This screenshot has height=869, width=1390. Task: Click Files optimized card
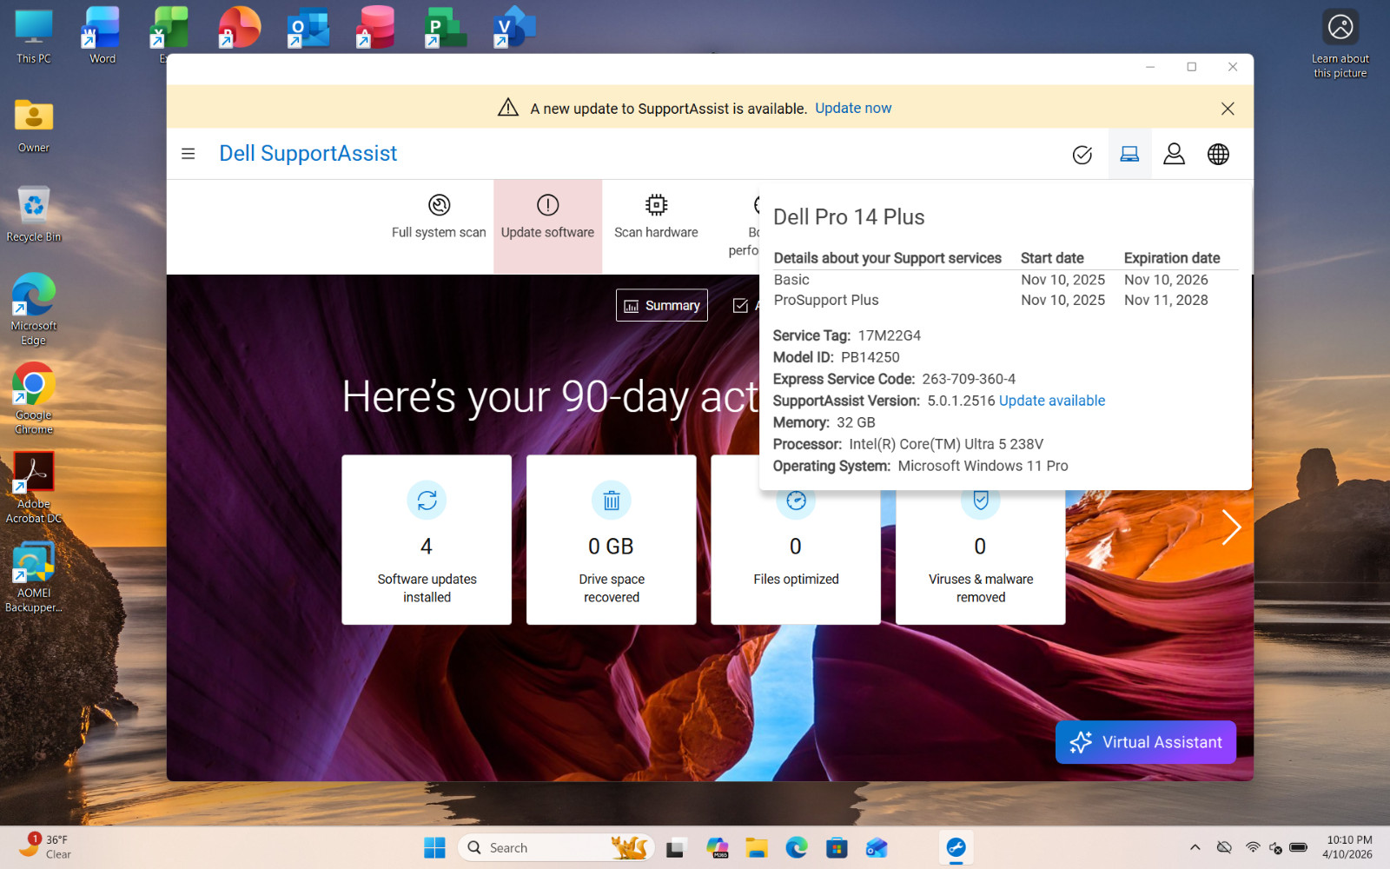tap(796, 556)
